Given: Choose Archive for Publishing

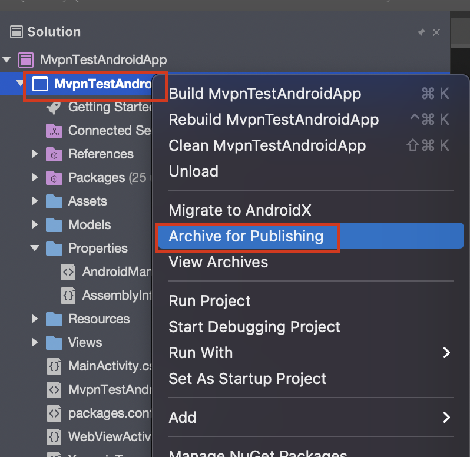Looking at the screenshot, I should [246, 236].
